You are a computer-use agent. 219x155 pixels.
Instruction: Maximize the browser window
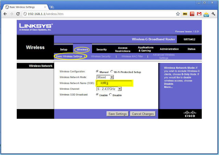205,3
